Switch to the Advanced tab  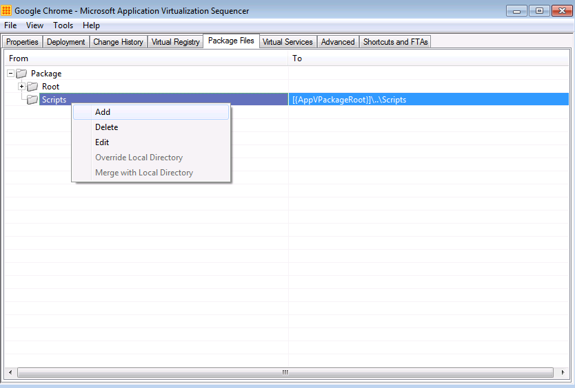point(338,42)
